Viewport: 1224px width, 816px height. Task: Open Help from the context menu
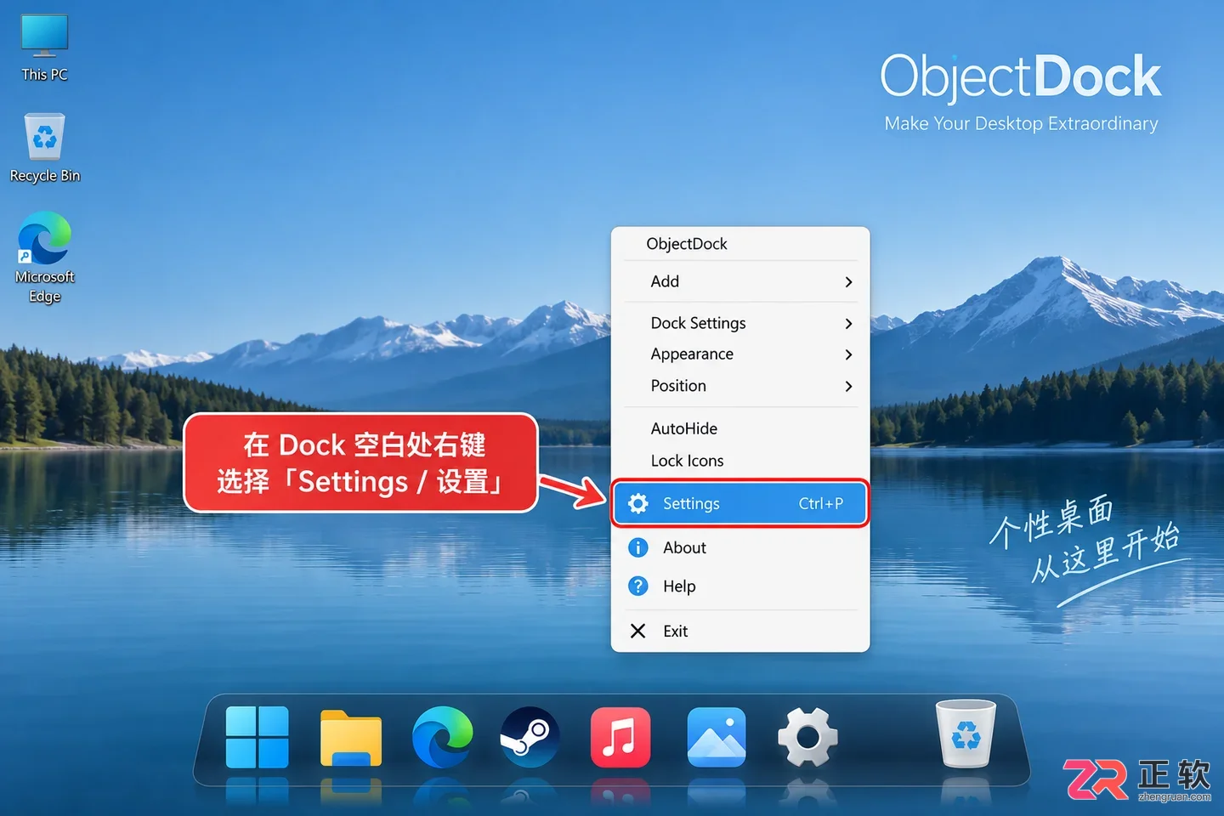(740, 586)
